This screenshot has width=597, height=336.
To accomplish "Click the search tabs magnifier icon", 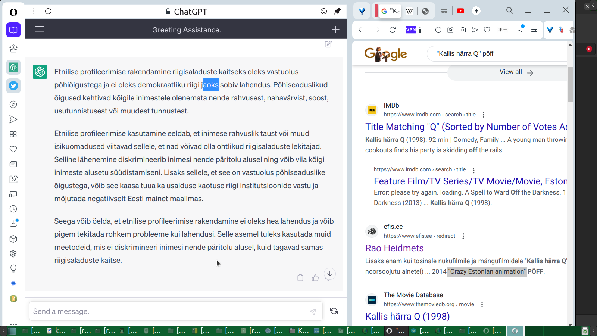I will click(510, 11).
